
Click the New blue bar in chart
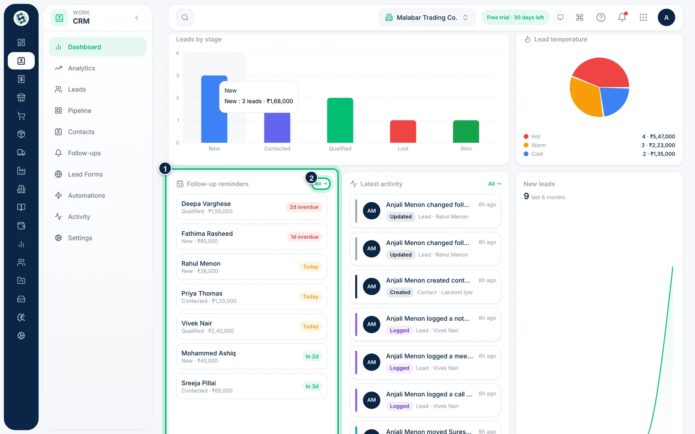click(x=214, y=109)
